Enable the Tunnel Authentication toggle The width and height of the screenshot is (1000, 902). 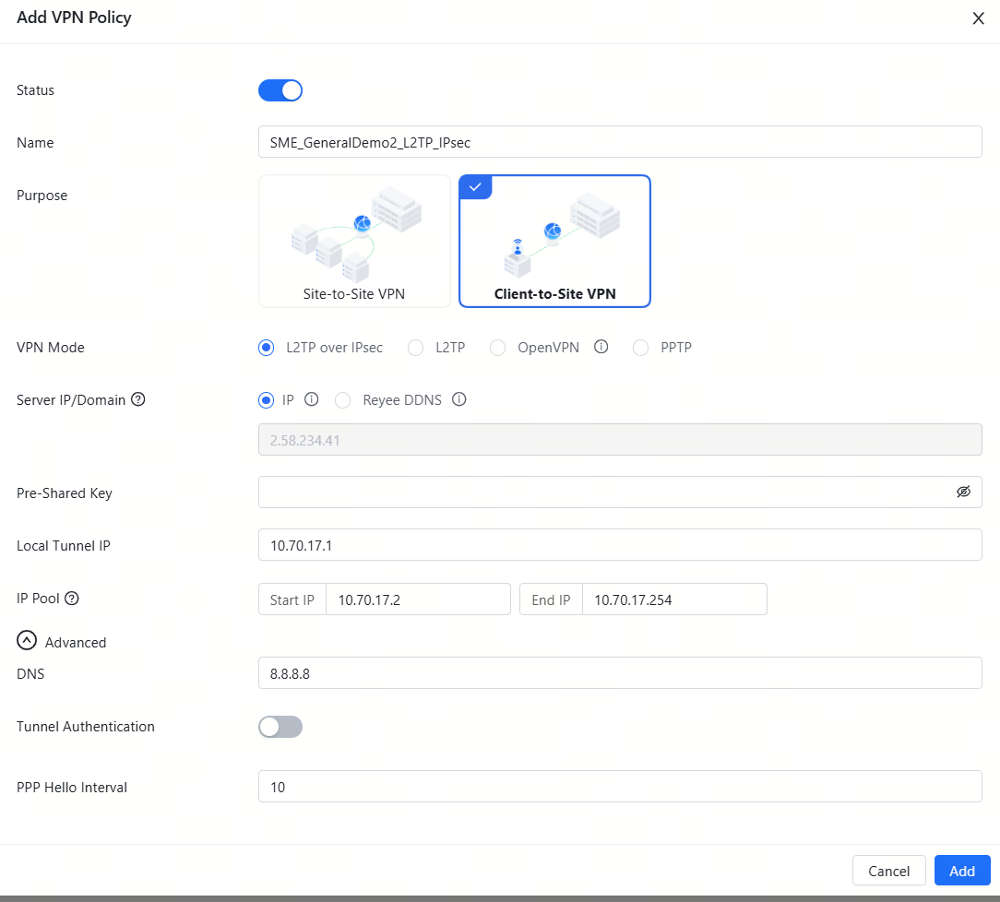pos(280,727)
